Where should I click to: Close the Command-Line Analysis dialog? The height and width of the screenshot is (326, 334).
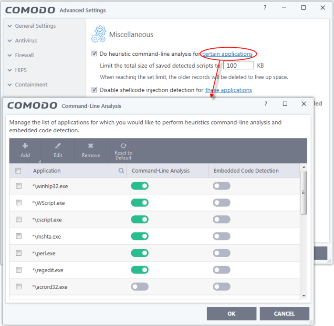[x=304, y=104]
